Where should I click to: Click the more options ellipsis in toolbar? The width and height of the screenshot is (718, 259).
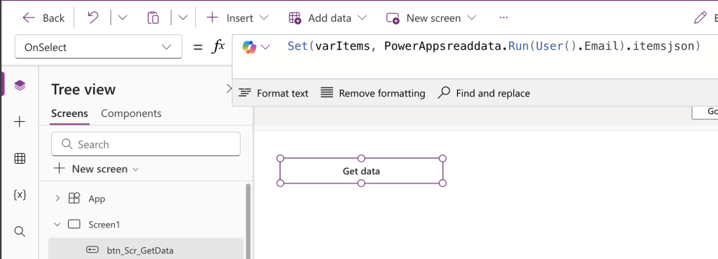503,17
